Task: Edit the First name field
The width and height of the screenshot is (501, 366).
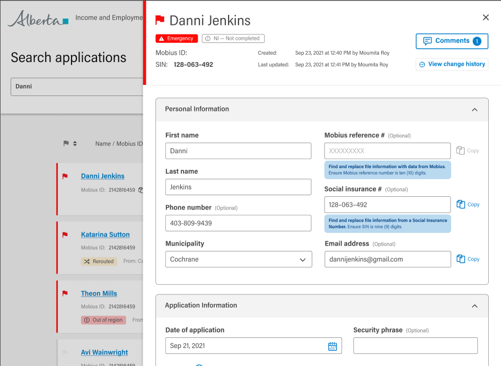Action: point(239,151)
